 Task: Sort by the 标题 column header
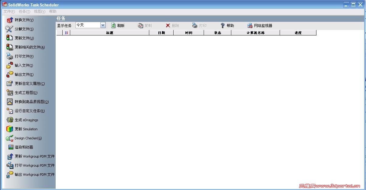click(110, 33)
